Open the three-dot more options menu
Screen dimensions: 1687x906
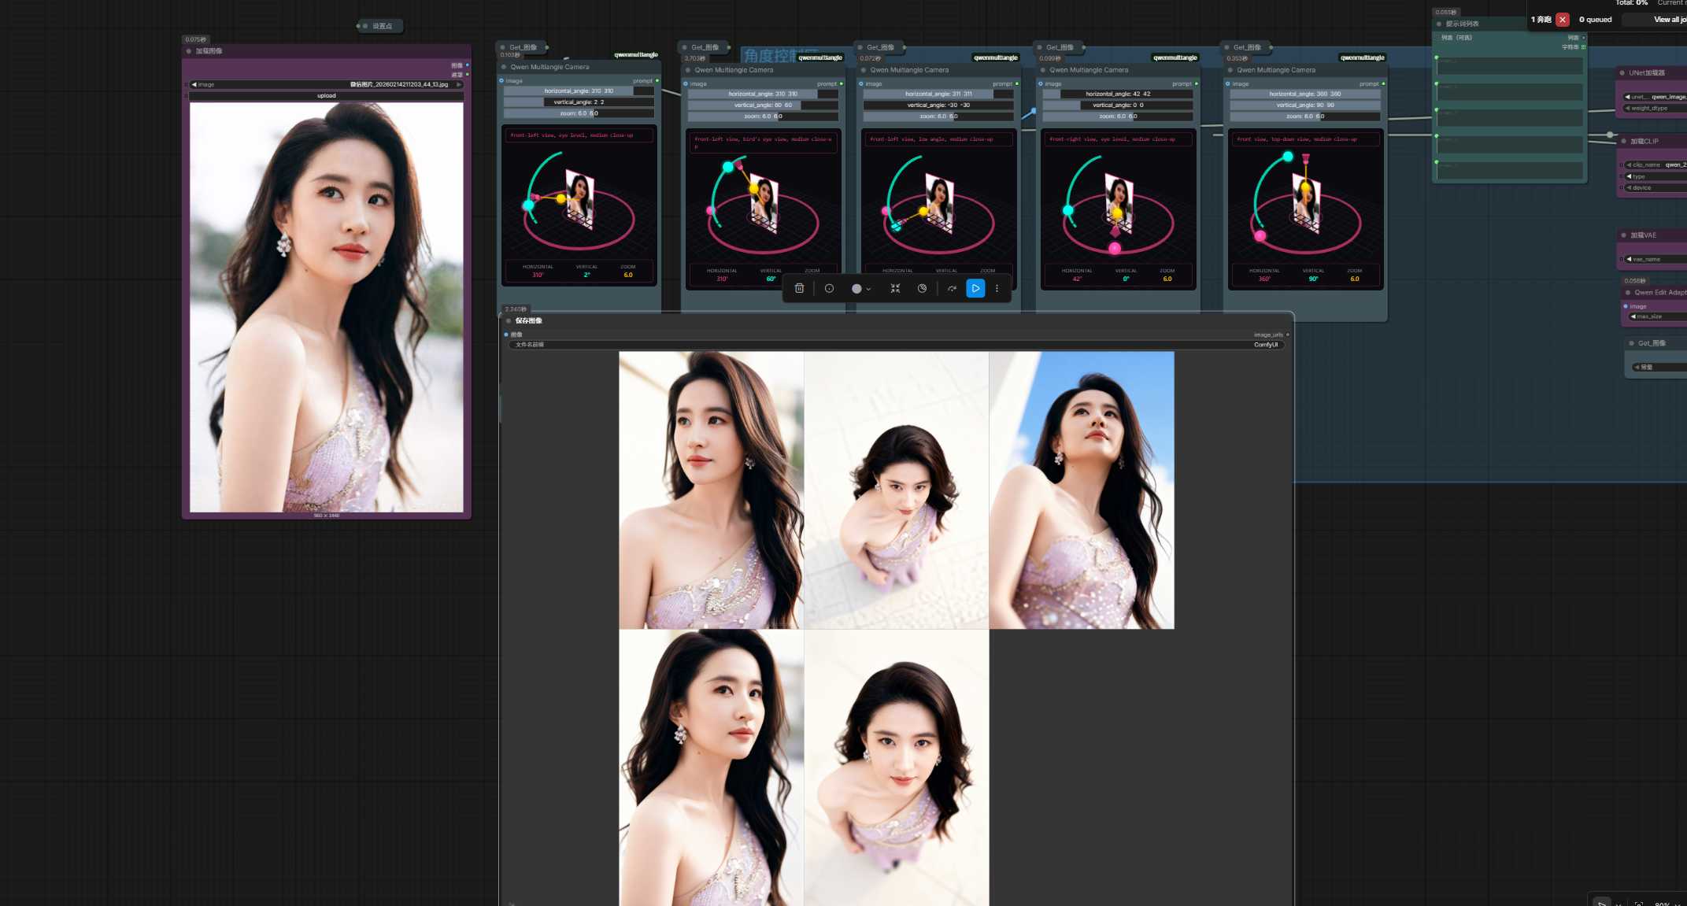[997, 289]
